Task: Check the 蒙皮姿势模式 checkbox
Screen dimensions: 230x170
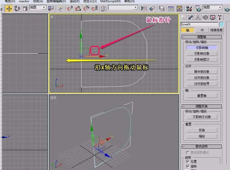Action: click(x=188, y=153)
